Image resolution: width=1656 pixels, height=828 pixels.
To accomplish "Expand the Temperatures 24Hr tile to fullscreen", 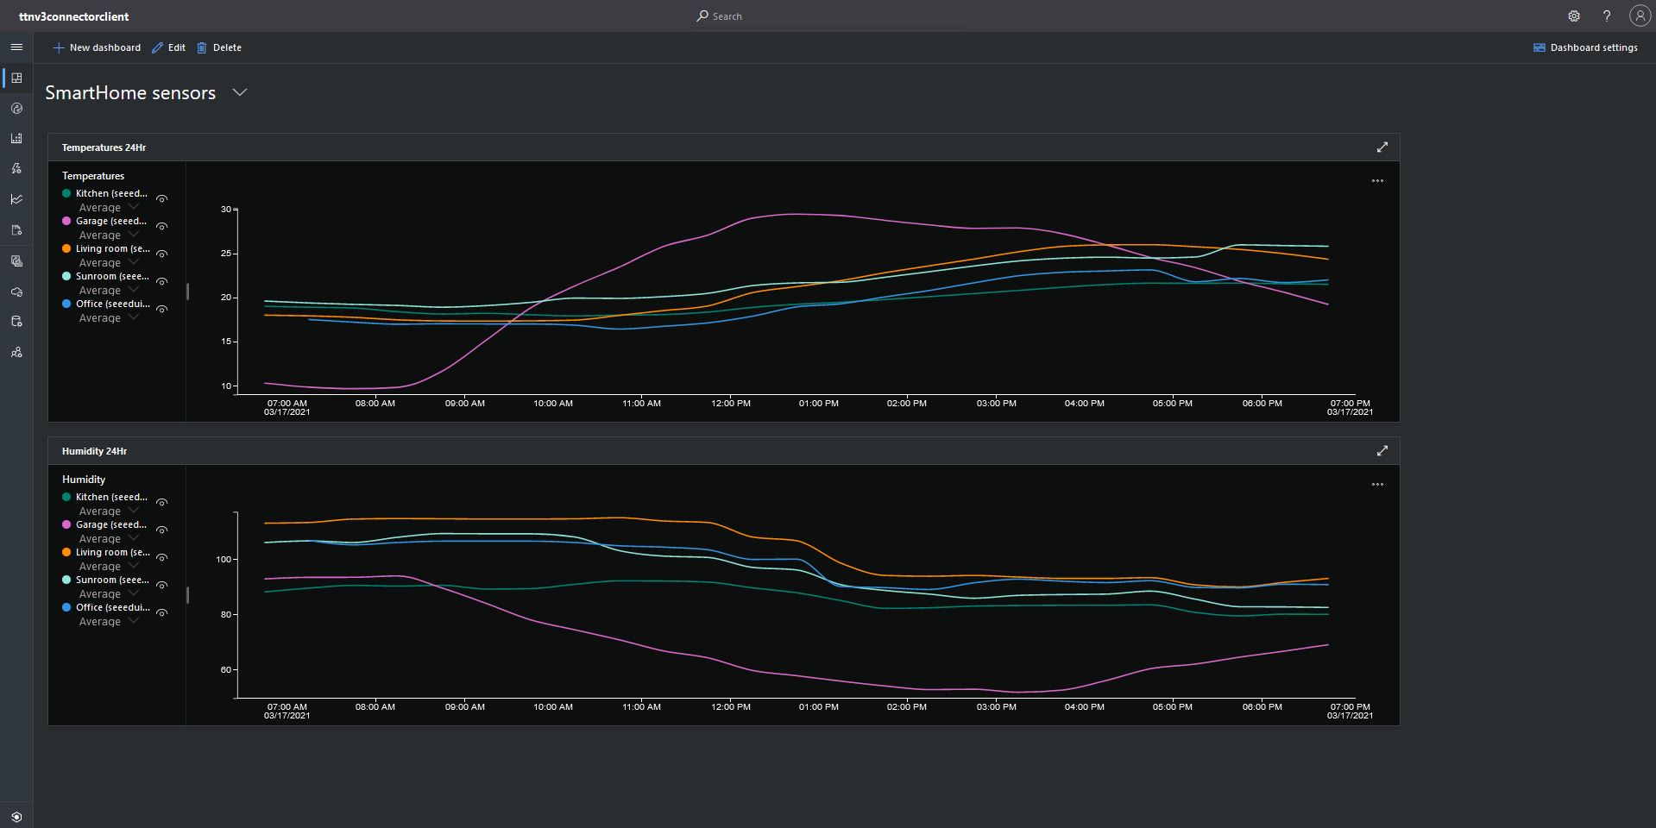I will click(x=1382, y=147).
